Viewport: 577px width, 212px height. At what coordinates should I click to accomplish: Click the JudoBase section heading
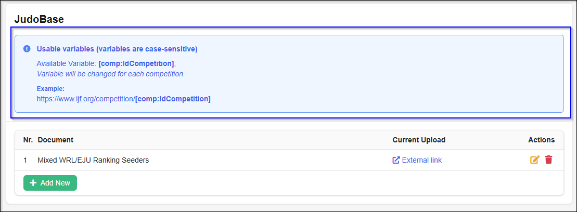point(39,20)
